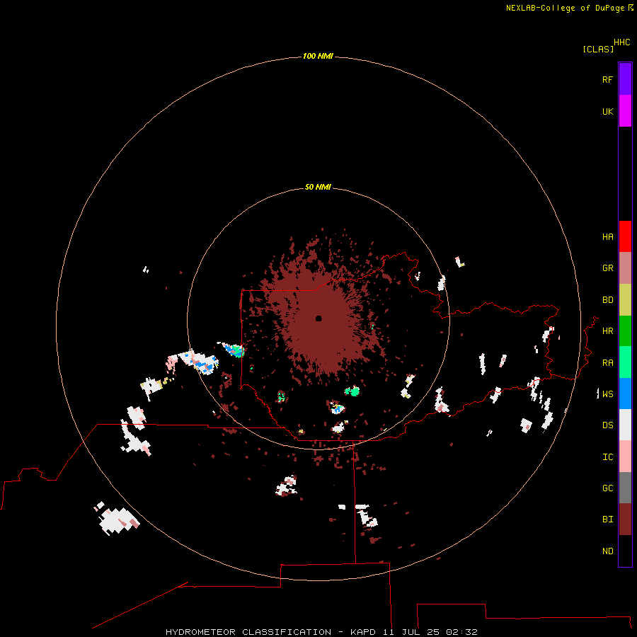Select the GC gray legend swatch
The width and height of the screenshot is (637, 637).
(x=625, y=488)
